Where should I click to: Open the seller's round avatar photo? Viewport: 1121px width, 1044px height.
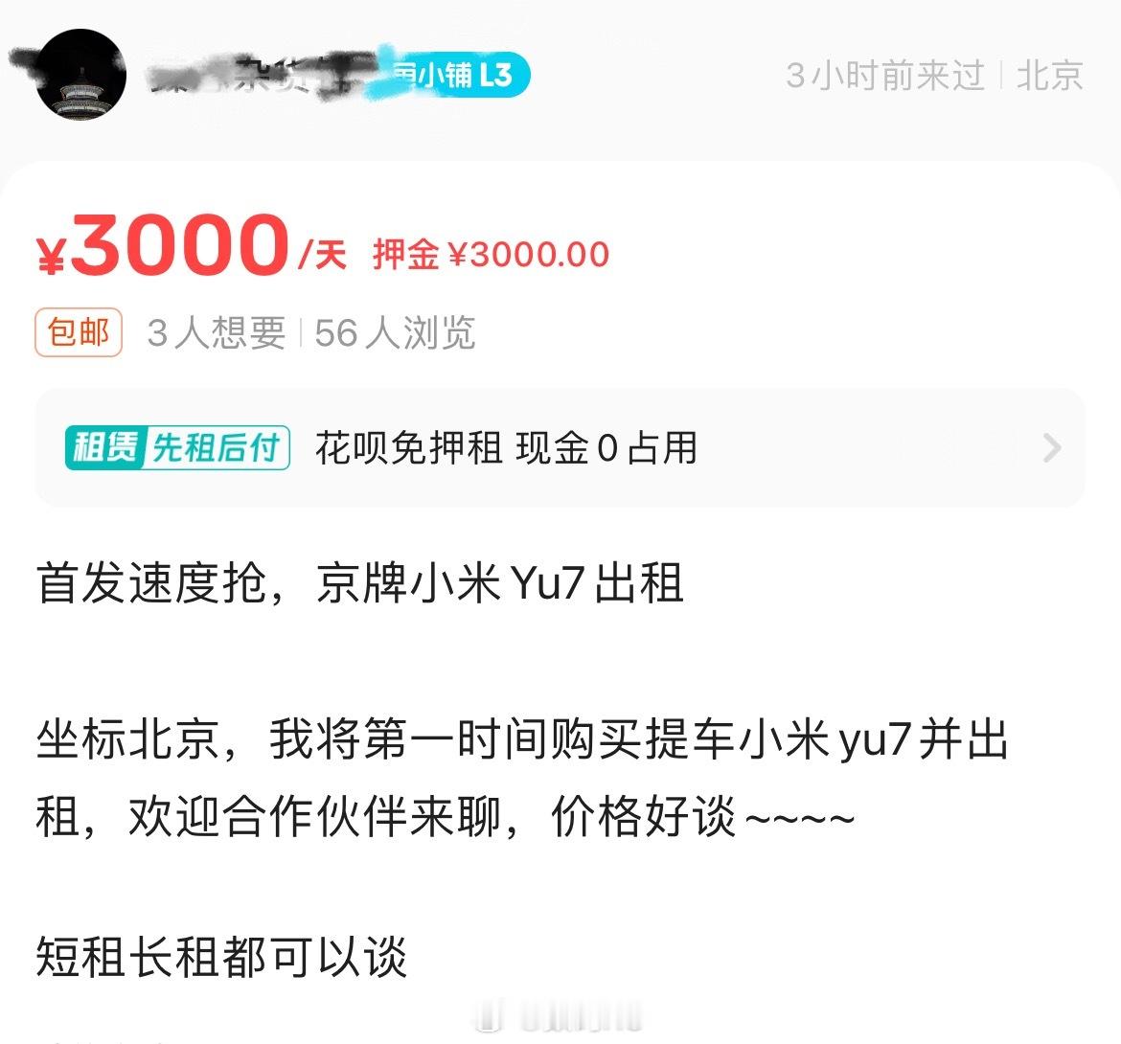pyautogui.click(x=80, y=75)
